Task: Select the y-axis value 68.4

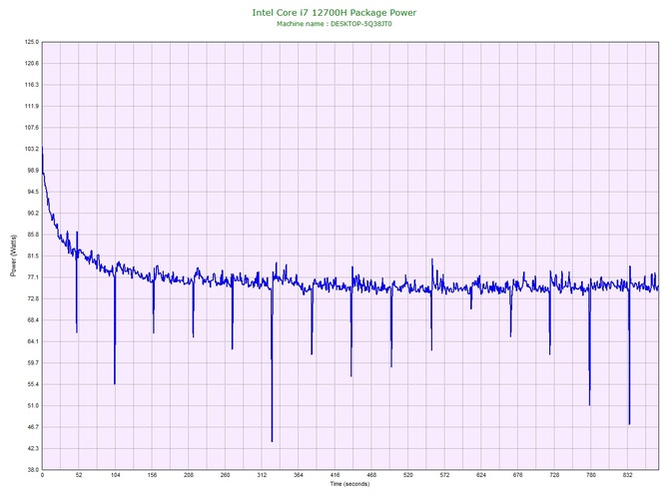Action: (34, 319)
